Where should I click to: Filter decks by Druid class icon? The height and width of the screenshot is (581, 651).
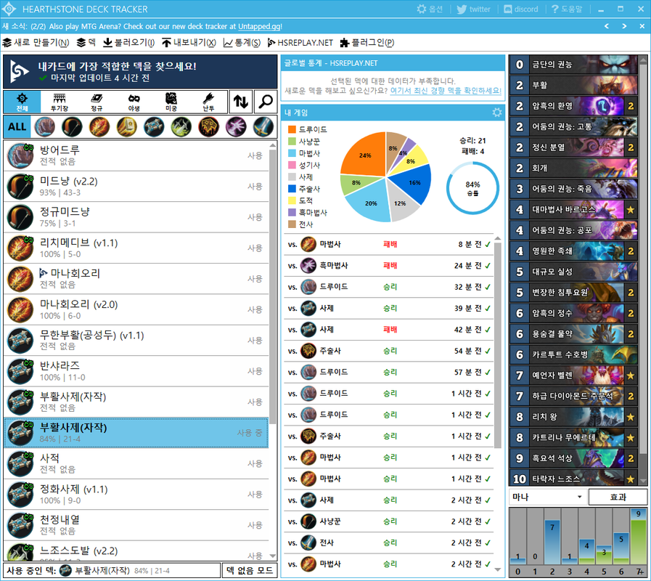pos(44,127)
